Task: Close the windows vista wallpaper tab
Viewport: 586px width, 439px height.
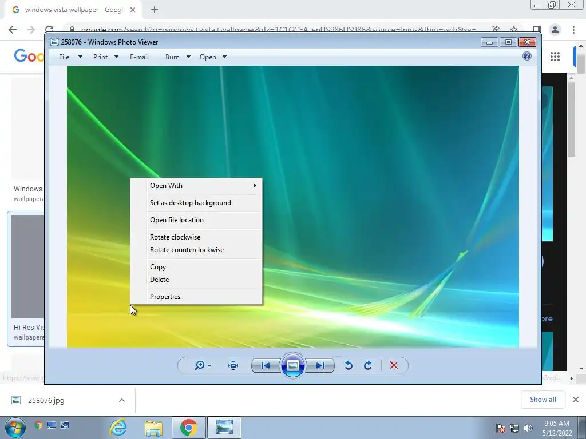Action: [x=133, y=10]
